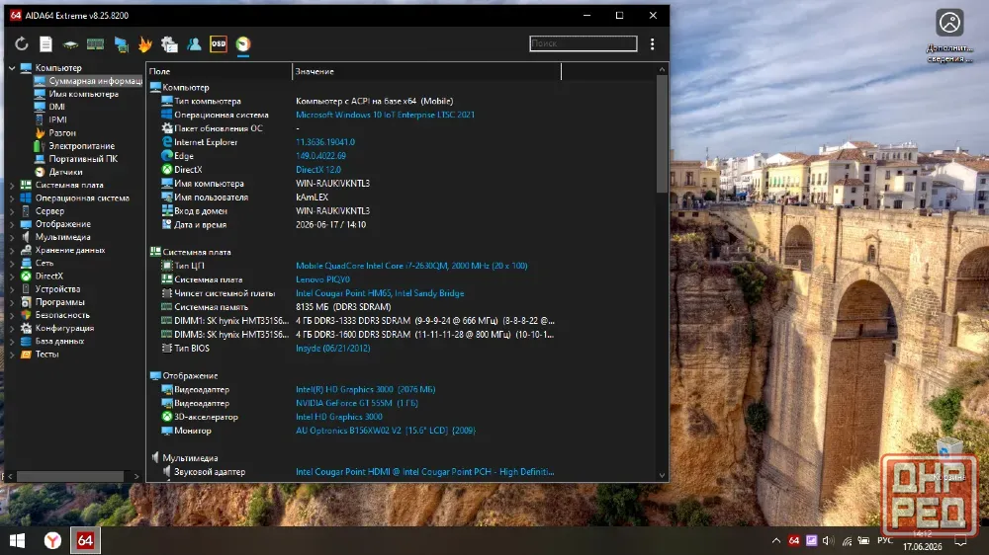Image resolution: width=989 pixels, height=555 pixels.
Task: Select Программы in the tree
Action: coord(60,302)
